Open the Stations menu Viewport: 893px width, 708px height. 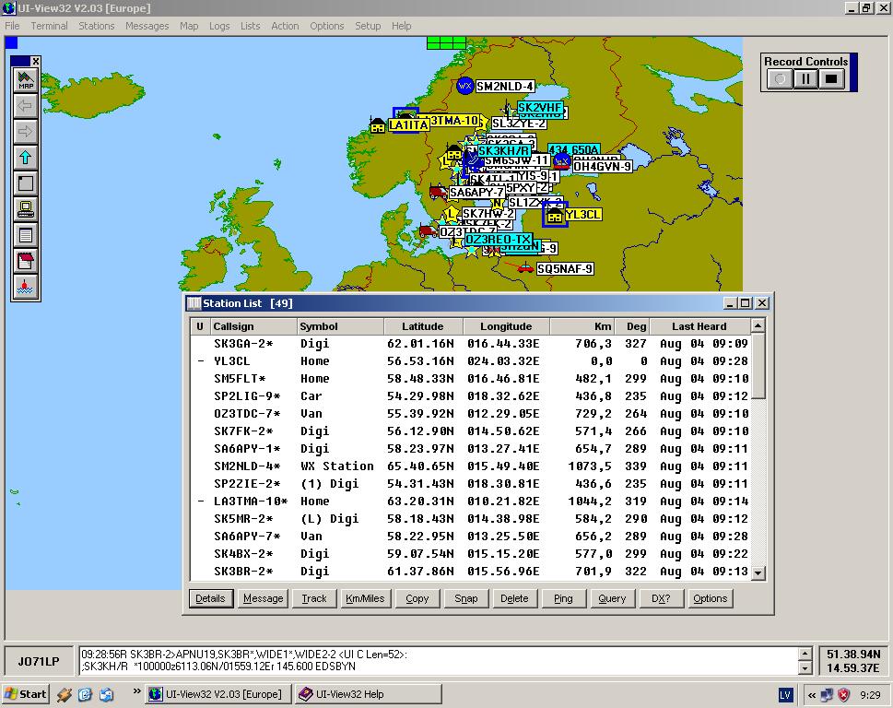pos(96,26)
